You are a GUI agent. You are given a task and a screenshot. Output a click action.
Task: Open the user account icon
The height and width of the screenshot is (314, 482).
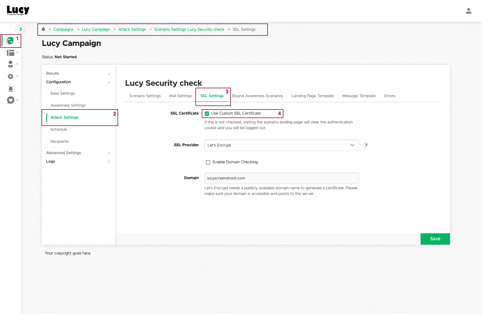click(x=469, y=11)
